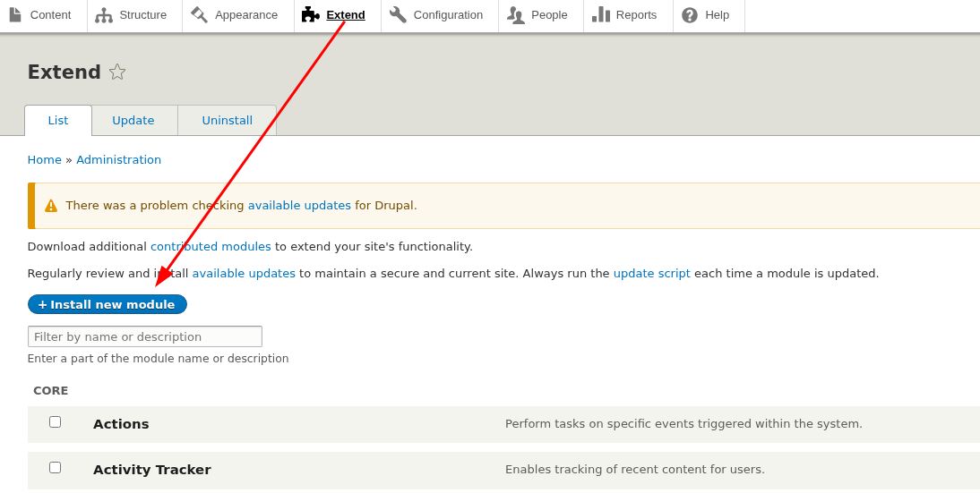Click the People users icon
This screenshot has height=493, width=980.
(x=516, y=15)
